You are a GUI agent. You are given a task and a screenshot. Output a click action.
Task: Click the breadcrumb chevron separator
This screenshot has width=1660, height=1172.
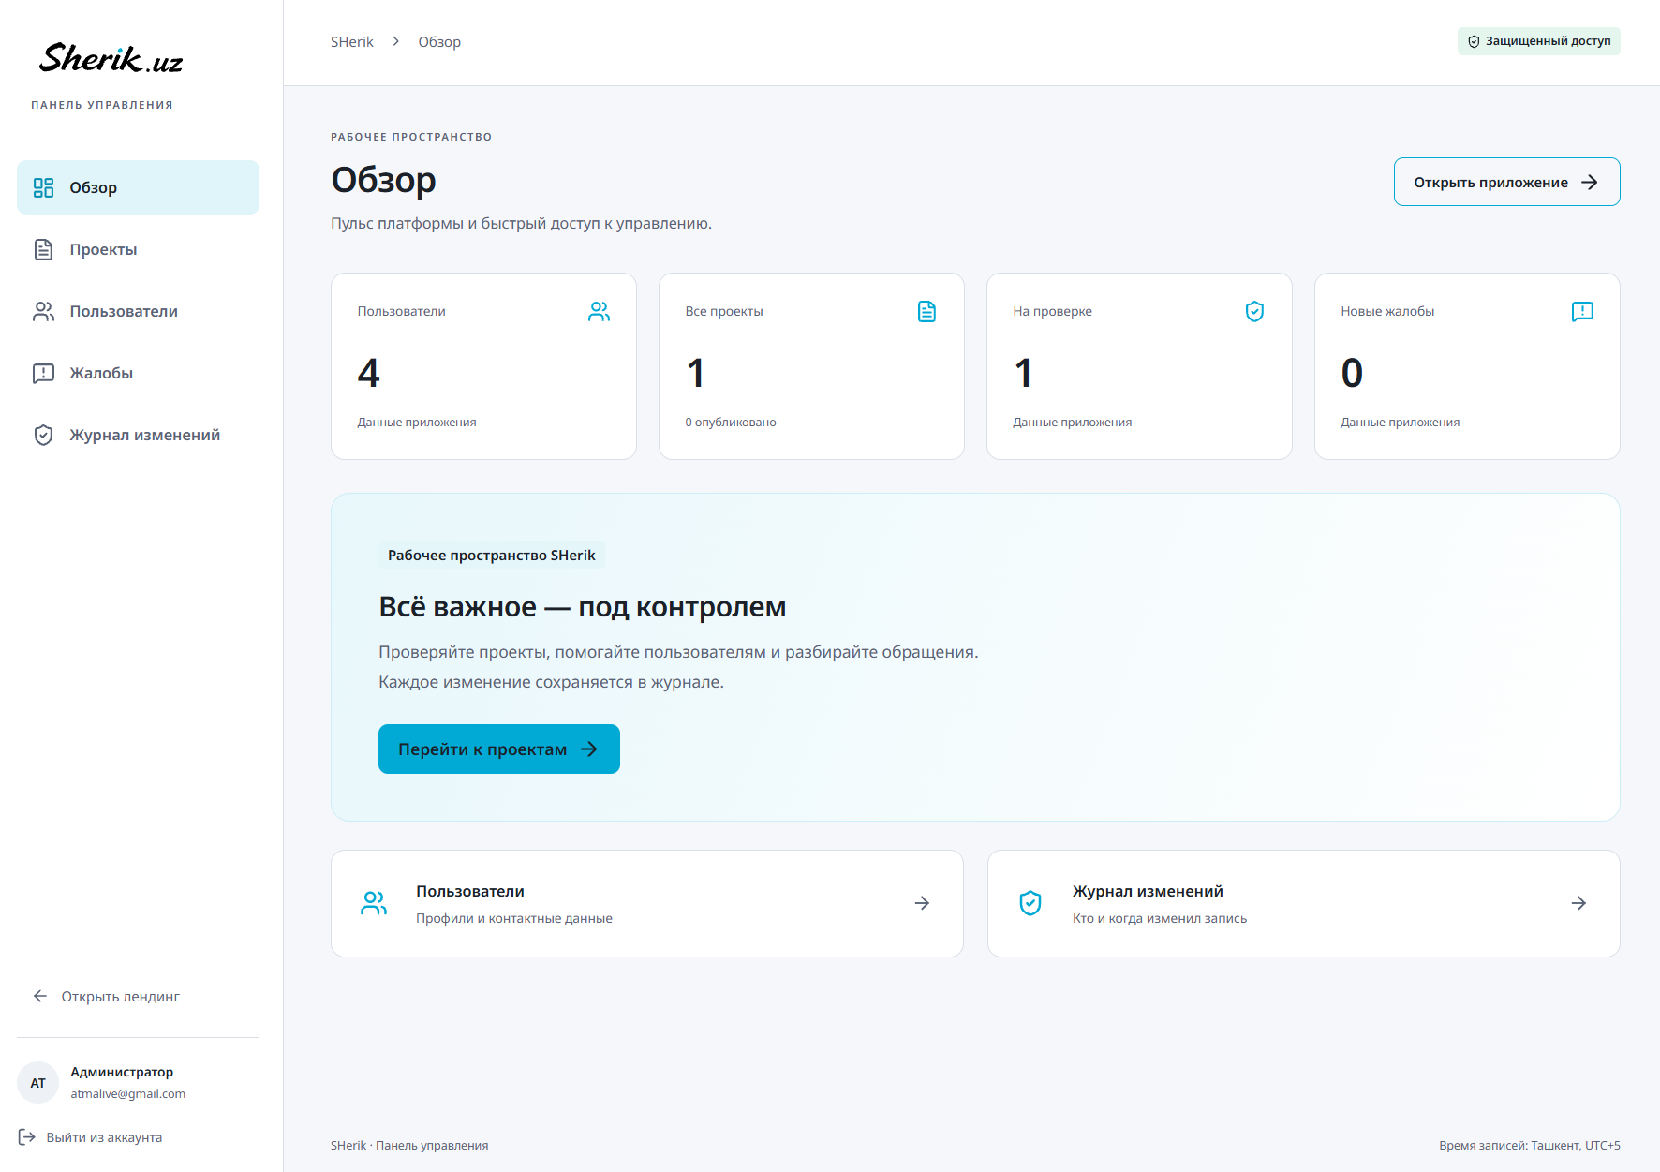tap(396, 41)
